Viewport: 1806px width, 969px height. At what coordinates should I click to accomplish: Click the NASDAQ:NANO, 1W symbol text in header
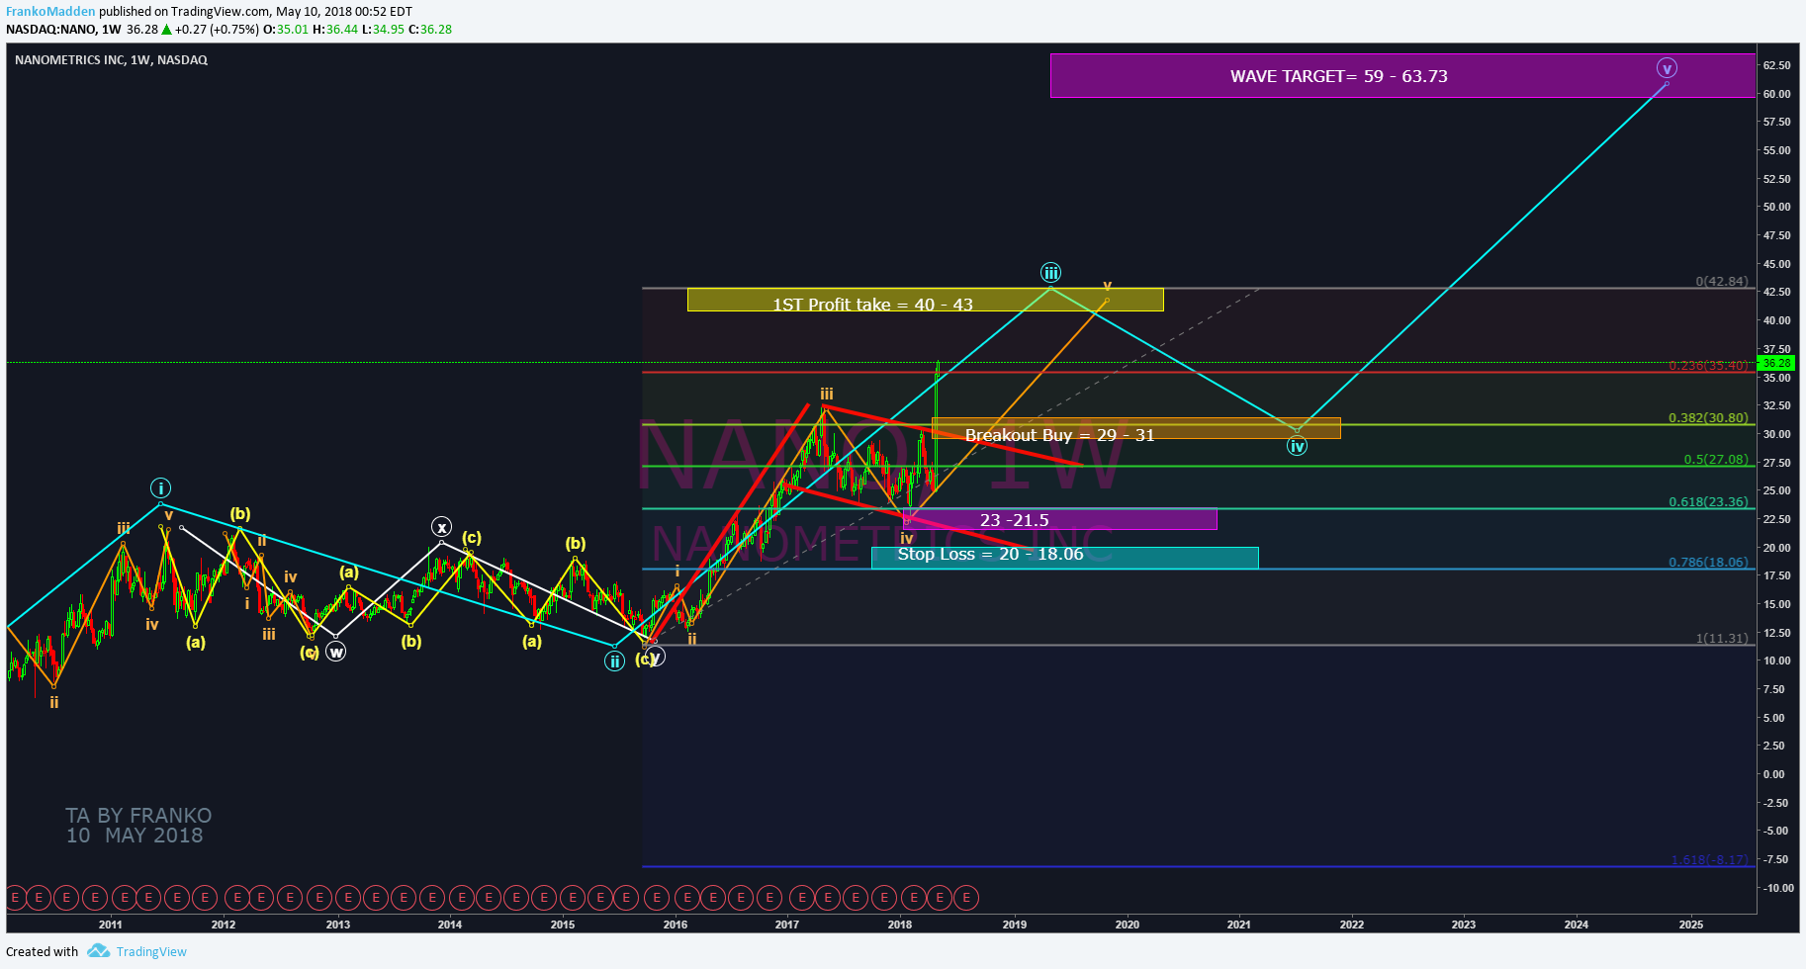63,30
